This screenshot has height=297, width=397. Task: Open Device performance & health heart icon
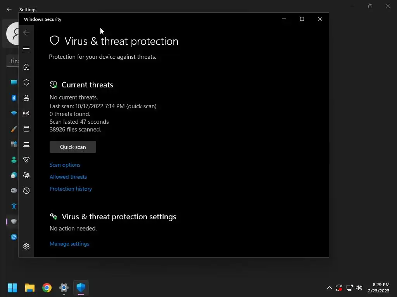(26, 160)
